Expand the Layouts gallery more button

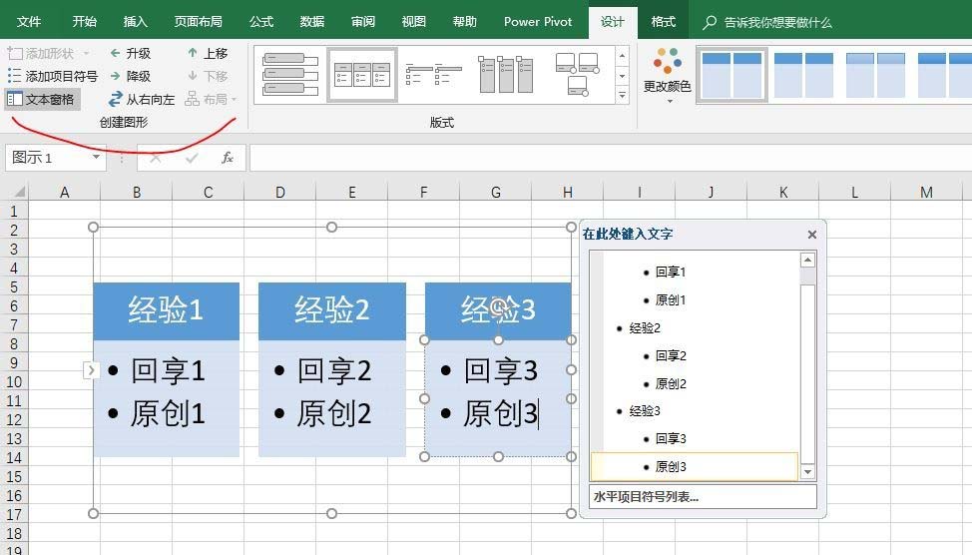point(622,96)
